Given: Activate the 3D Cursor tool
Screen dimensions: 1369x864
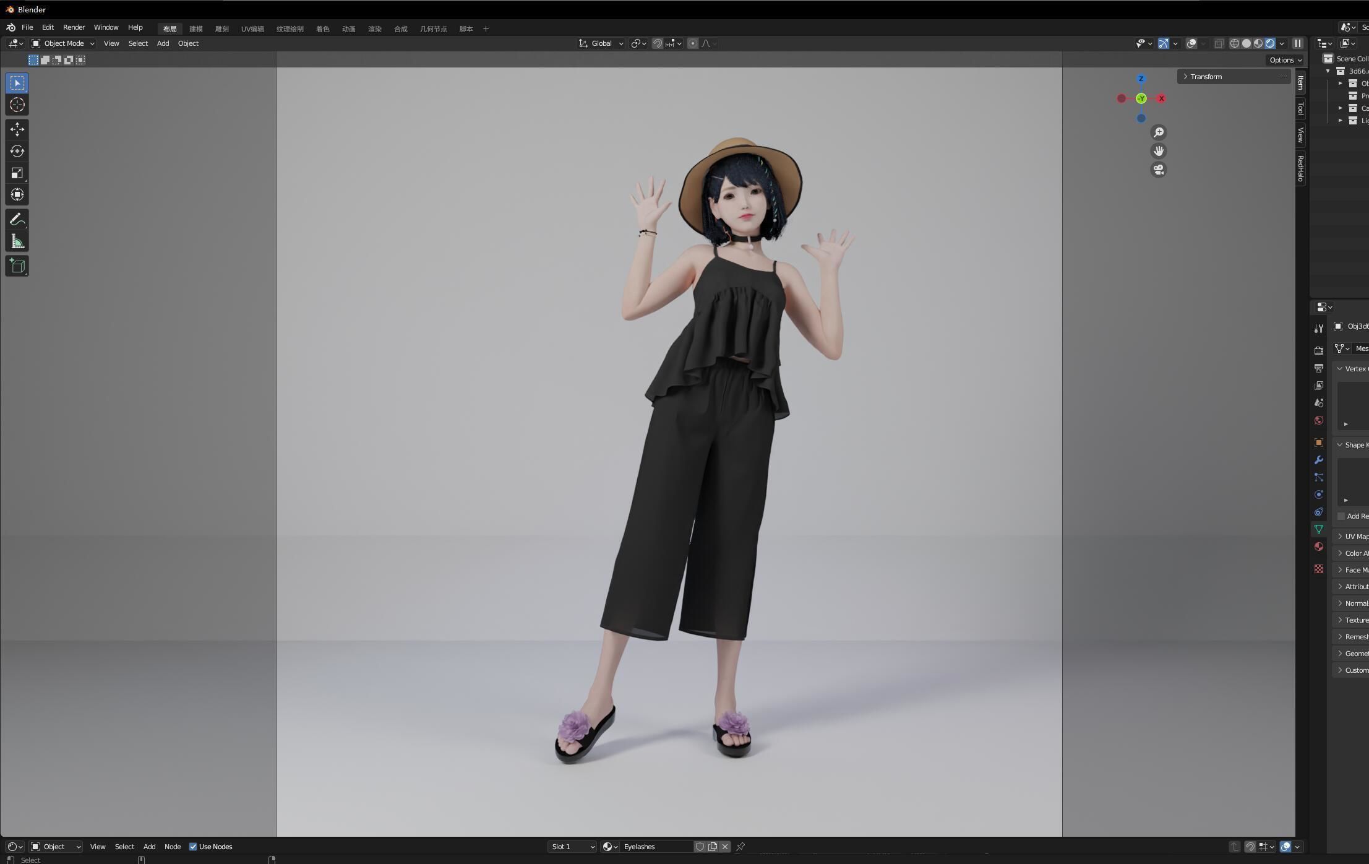Looking at the screenshot, I should [17, 105].
